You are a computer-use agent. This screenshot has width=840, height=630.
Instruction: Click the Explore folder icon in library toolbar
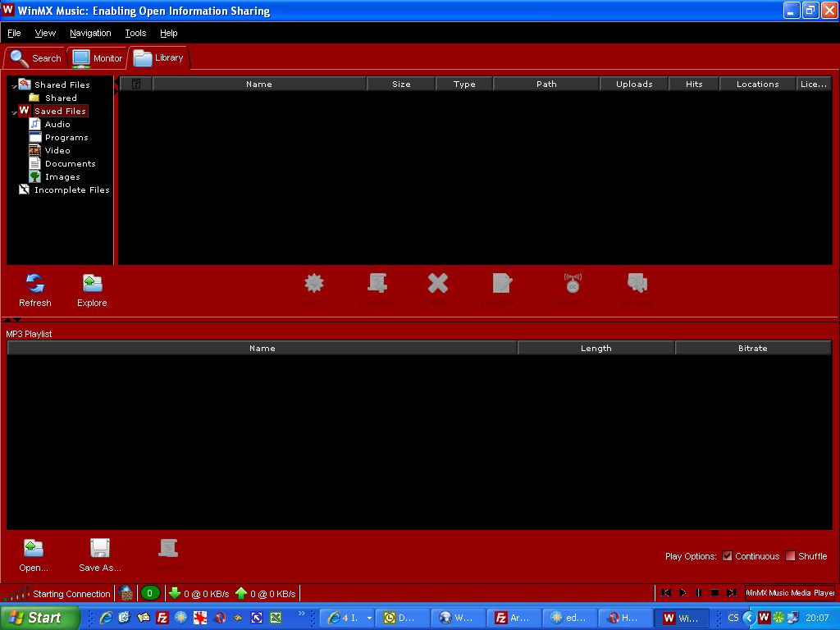pyautogui.click(x=92, y=283)
